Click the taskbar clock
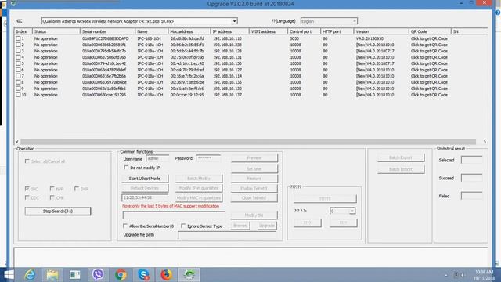The width and height of the screenshot is (501, 282). pos(485,275)
